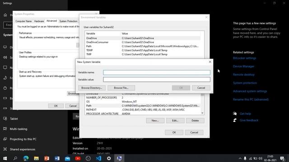Open Remote desktop link
Viewport: 289px width, 162px height.
(x=244, y=75)
